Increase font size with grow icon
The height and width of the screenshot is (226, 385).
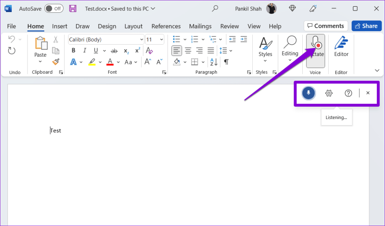(148, 62)
